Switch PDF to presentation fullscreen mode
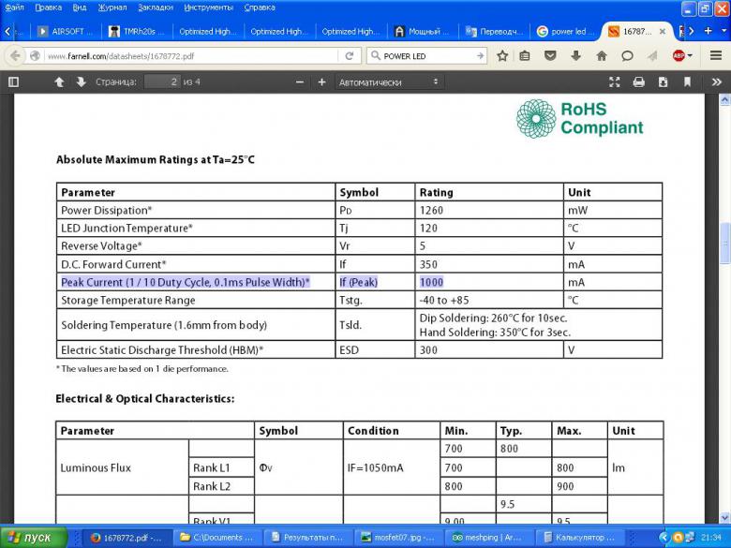This screenshot has height=548, width=731. click(x=615, y=82)
